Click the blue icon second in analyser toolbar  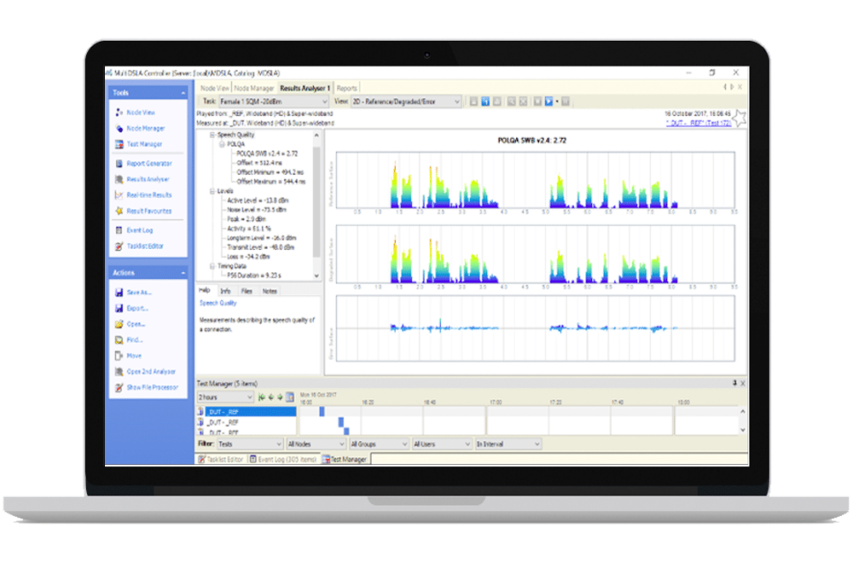pyautogui.click(x=485, y=101)
